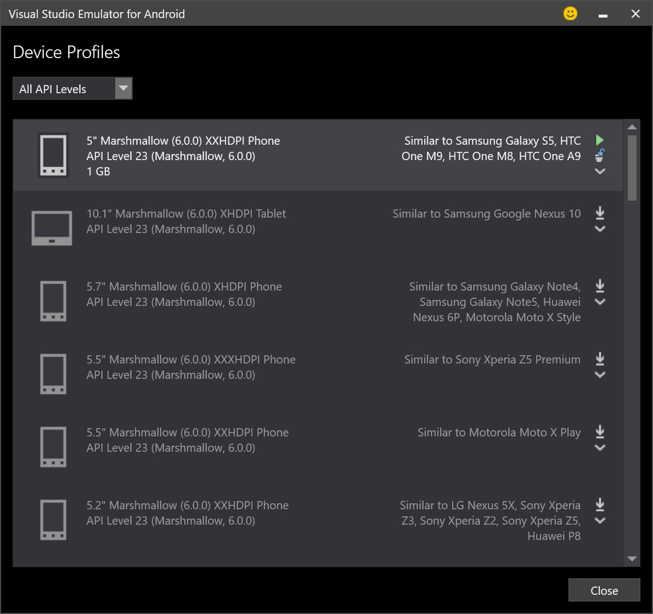Expand details of 5.5" XXXHDPI Phone
This screenshot has height=614, width=653.
coord(600,374)
